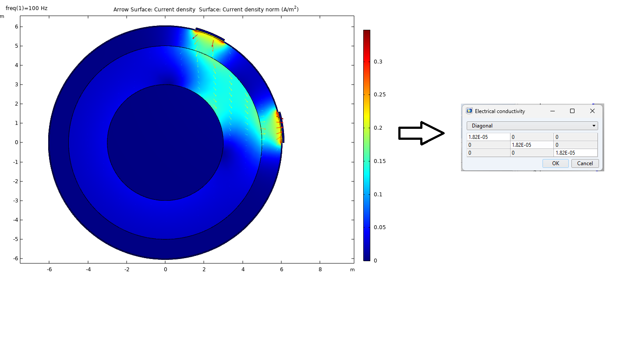Viewport: 631px width, 351px height.
Task: Click the 0.2 color legend label
Action: coord(378,128)
